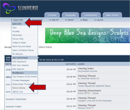
Task: Click the 05:44 PM last activity time
Action: tap(71, 69)
